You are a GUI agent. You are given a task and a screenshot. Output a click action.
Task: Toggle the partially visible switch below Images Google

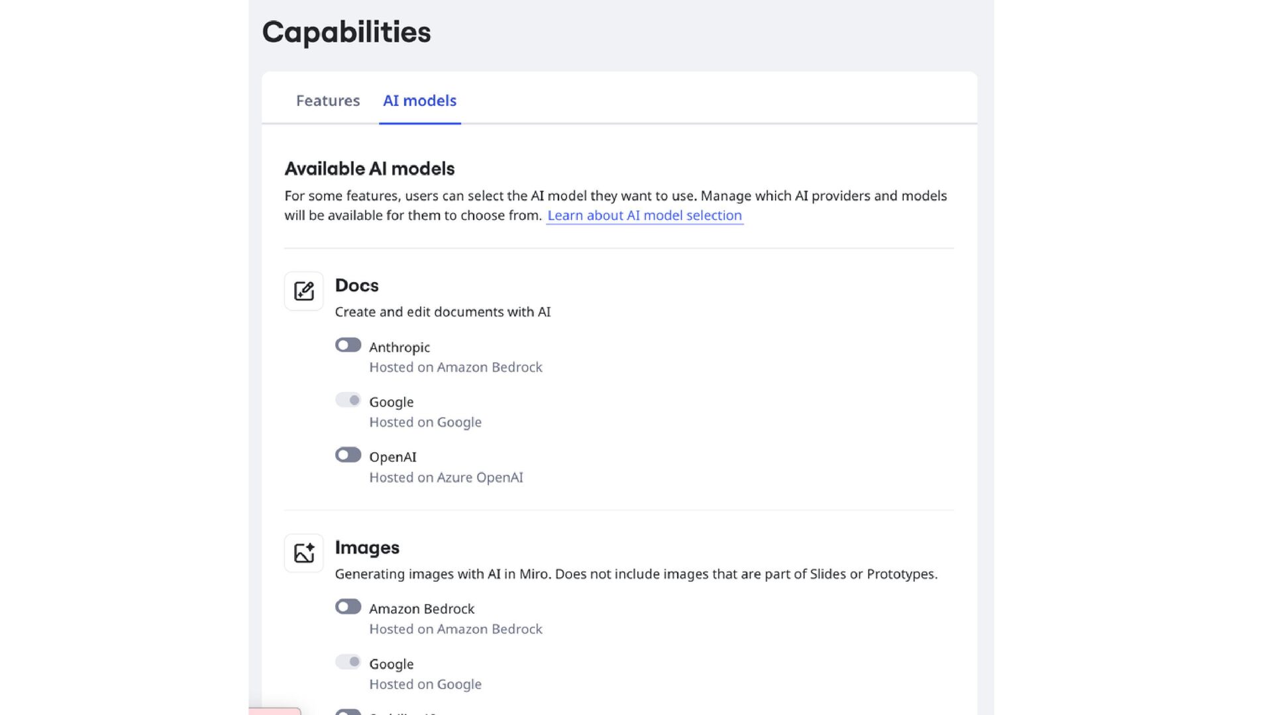(x=348, y=712)
